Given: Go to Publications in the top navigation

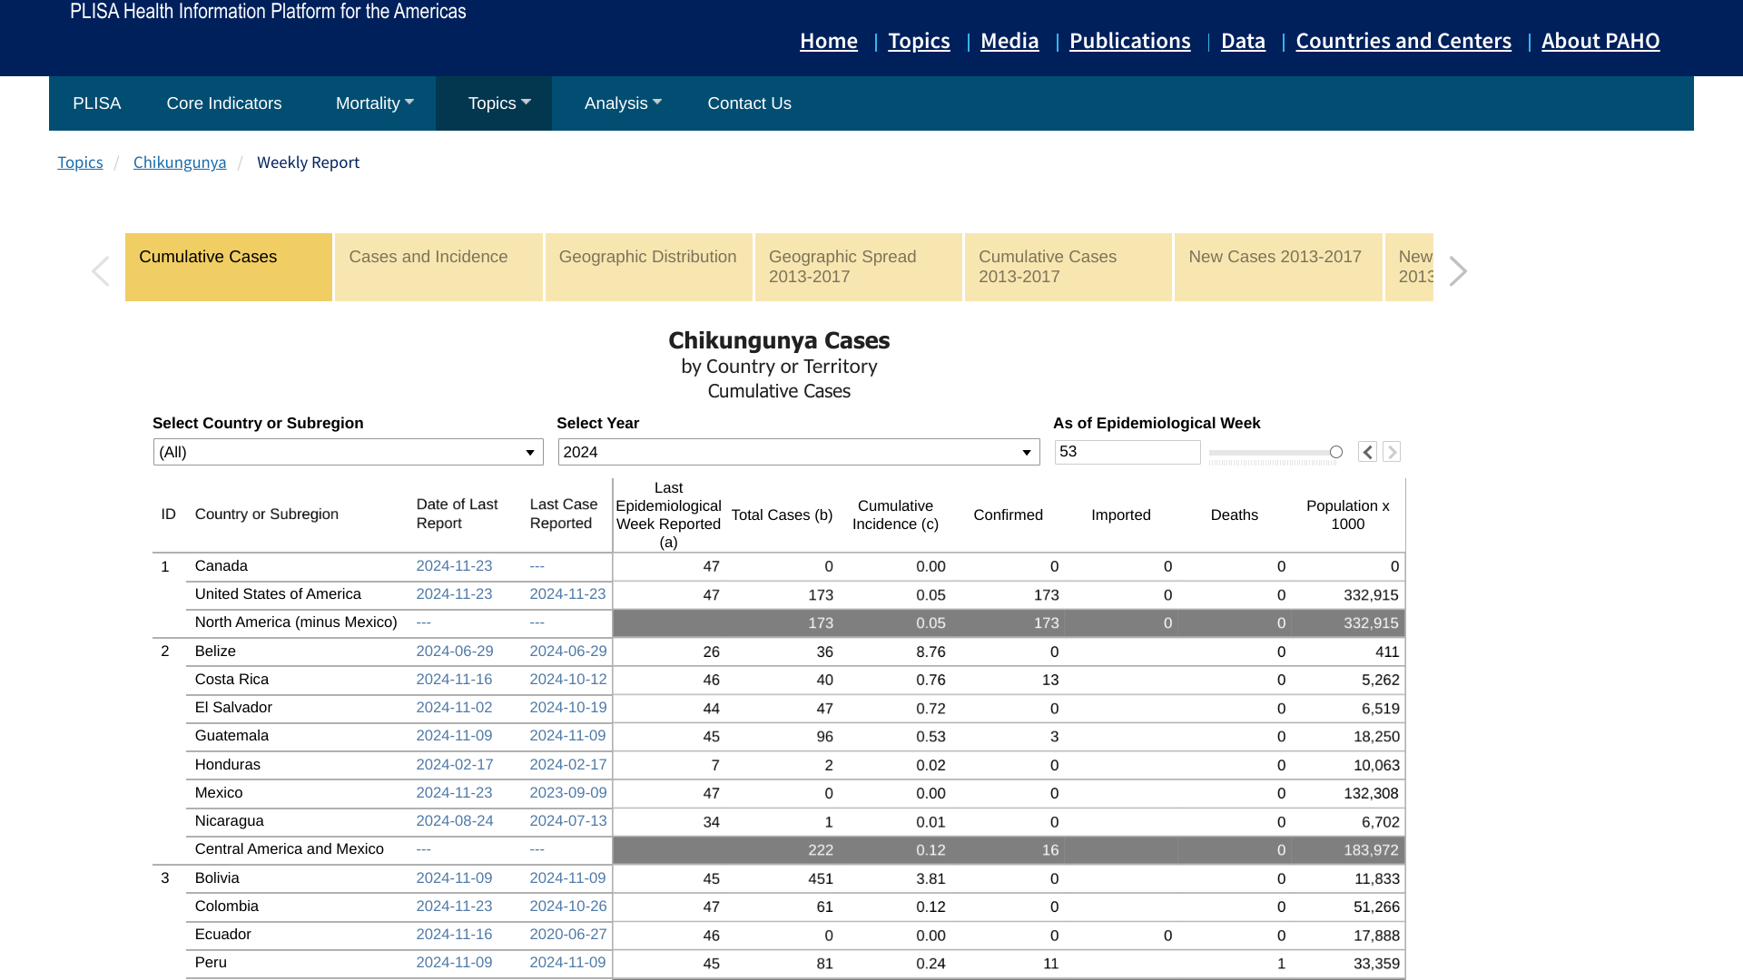Looking at the screenshot, I should point(1129,41).
